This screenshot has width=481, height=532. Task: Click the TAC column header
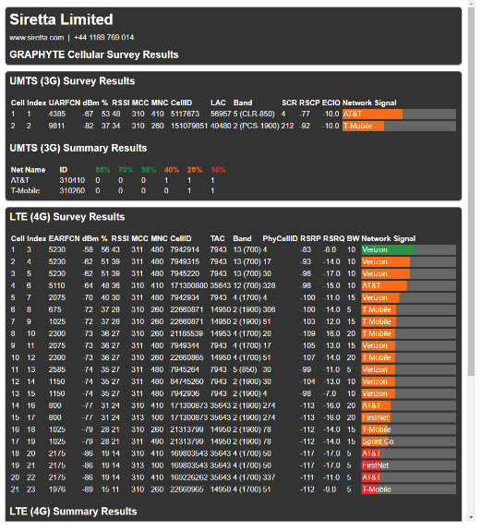tap(218, 238)
